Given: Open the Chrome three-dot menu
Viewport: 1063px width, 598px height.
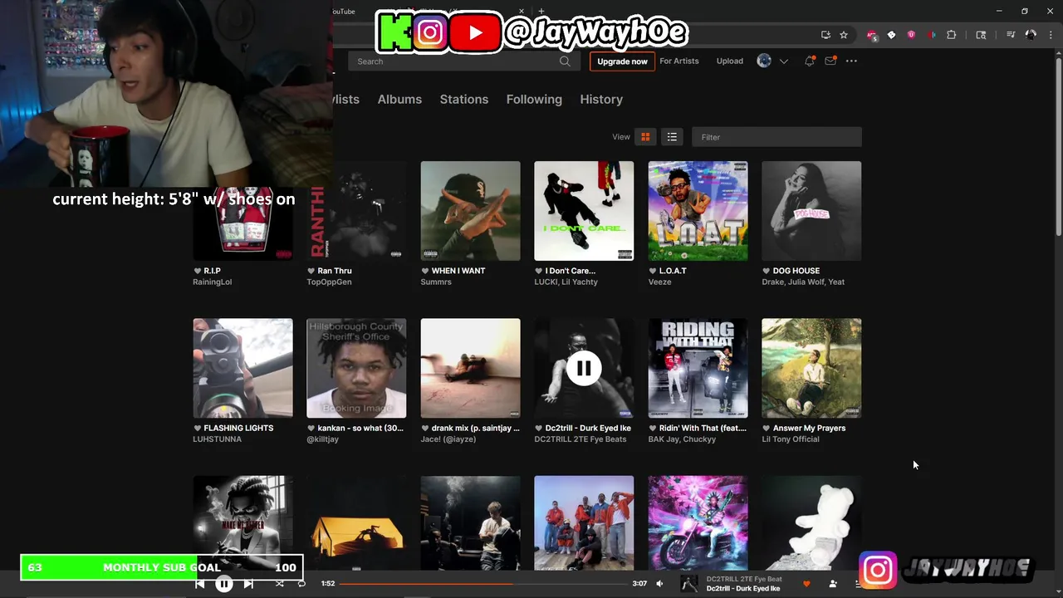Looking at the screenshot, I should [1051, 35].
